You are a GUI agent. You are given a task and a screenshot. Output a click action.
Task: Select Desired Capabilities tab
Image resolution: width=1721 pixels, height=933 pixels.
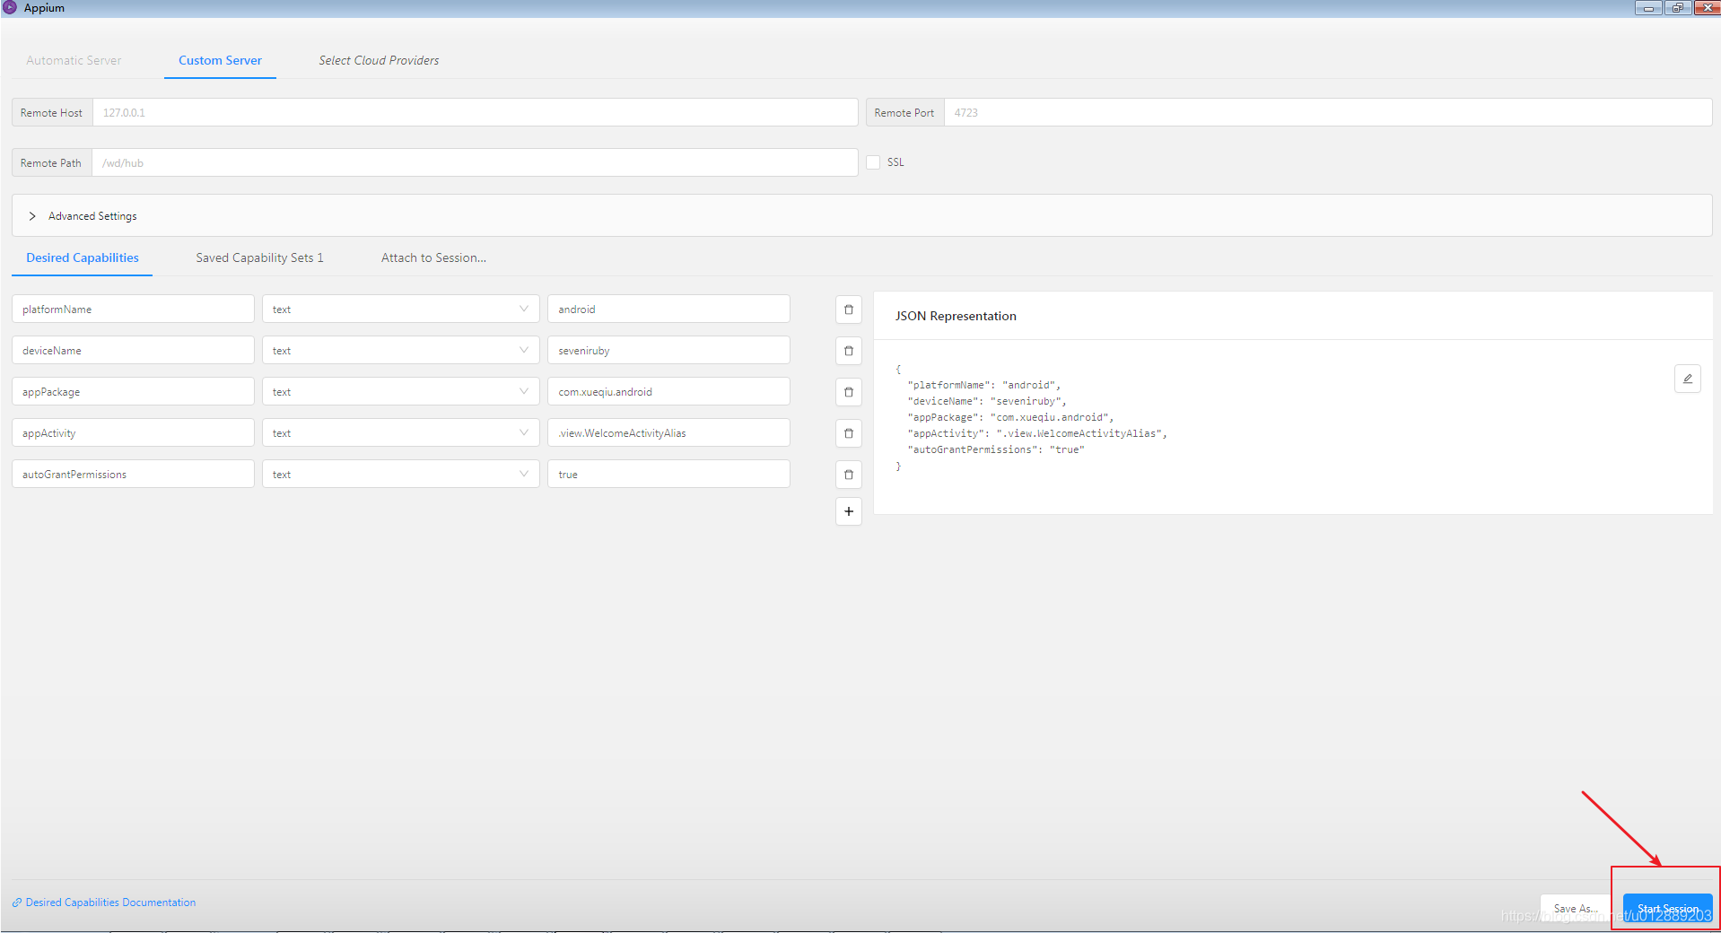coord(83,257)
